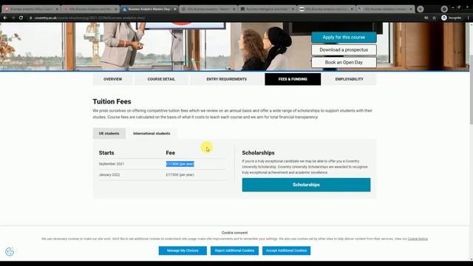Switch to UK students fees

(x=109, y=133)
